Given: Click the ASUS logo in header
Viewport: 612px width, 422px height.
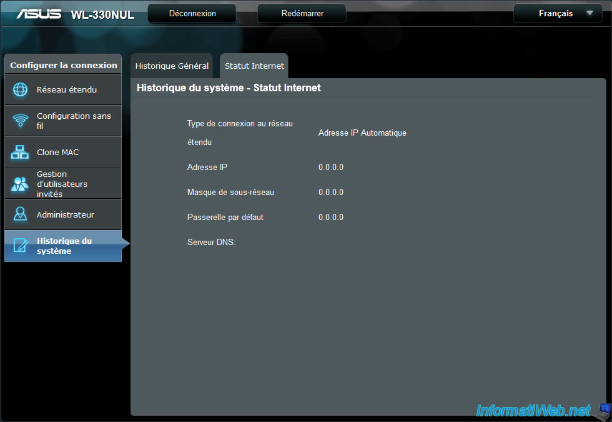Looking at the screenshot, I should coord(39,14).
